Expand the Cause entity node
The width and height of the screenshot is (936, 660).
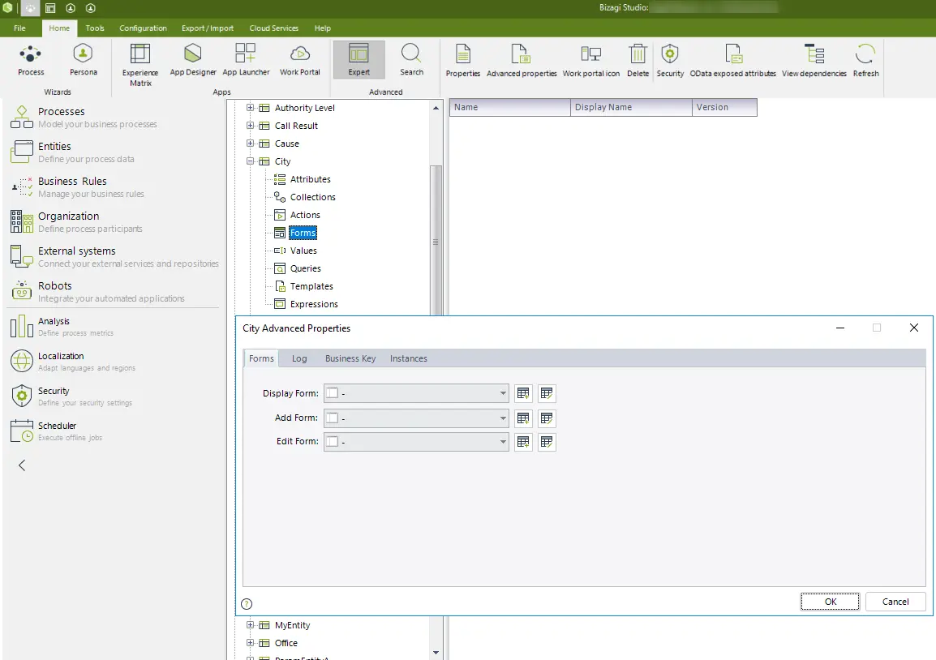[250, 144]
